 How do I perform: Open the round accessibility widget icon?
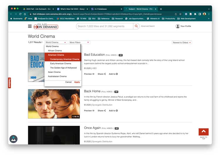click(13, 139)
